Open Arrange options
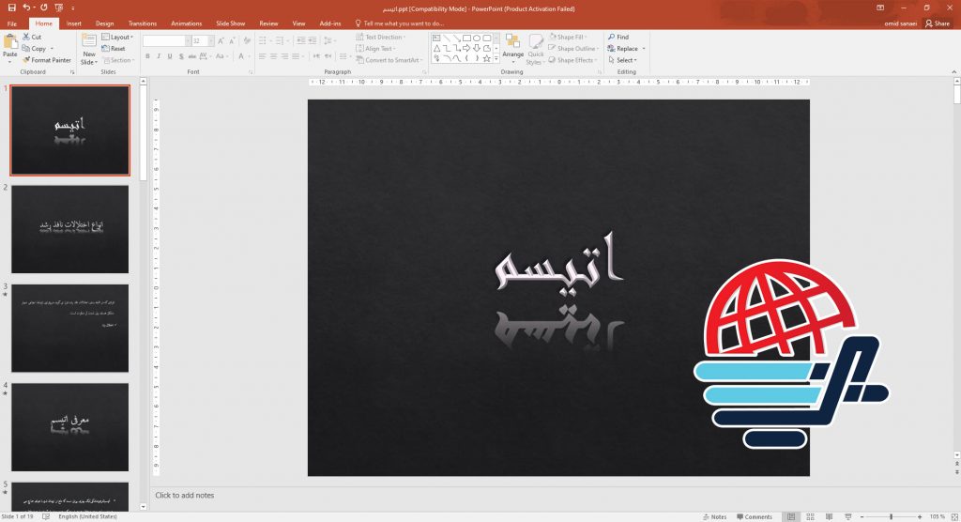 (512, 48)
